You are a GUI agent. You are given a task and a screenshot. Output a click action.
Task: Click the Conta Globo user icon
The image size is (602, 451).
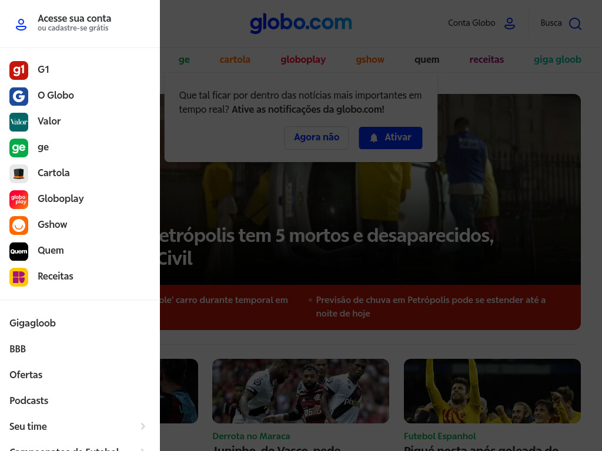click(510, 23)
